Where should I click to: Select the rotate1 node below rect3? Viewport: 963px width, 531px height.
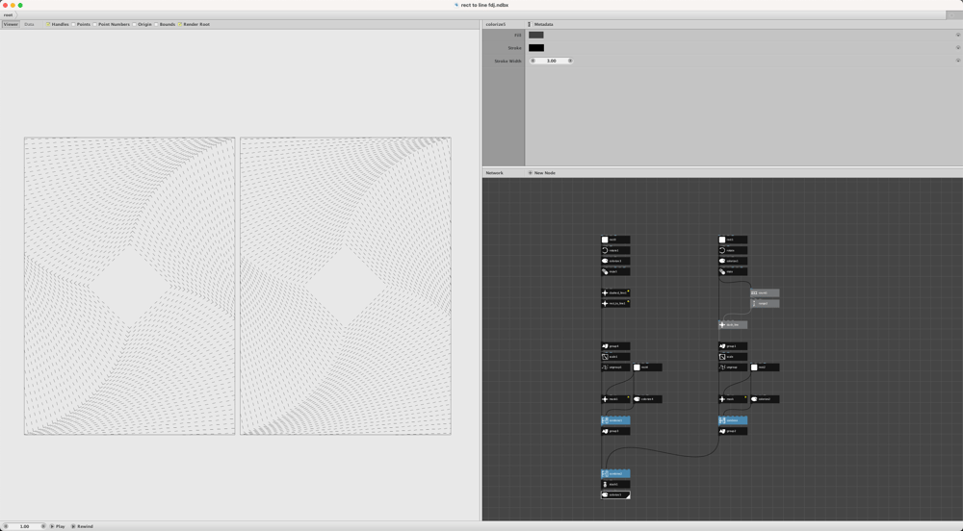click(x=615, y=250)
